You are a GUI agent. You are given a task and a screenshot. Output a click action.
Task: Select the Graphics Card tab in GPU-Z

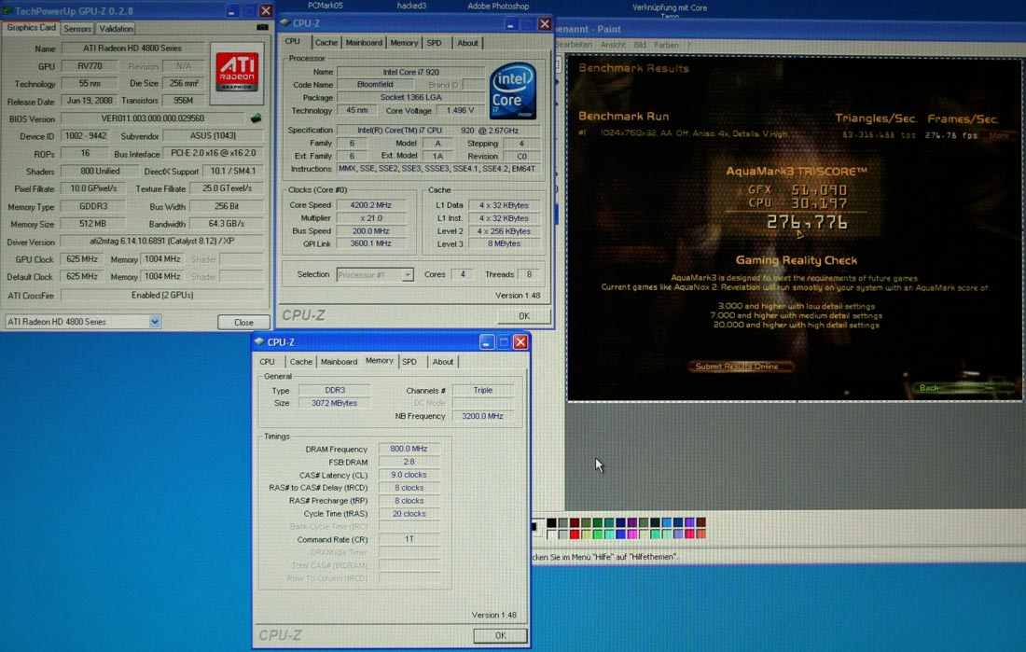point(31,28)
